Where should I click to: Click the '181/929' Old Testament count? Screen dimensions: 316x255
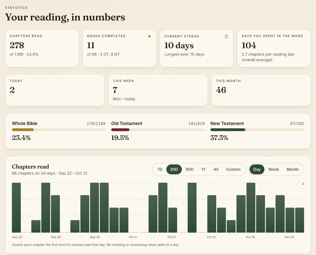coord(196,124)
